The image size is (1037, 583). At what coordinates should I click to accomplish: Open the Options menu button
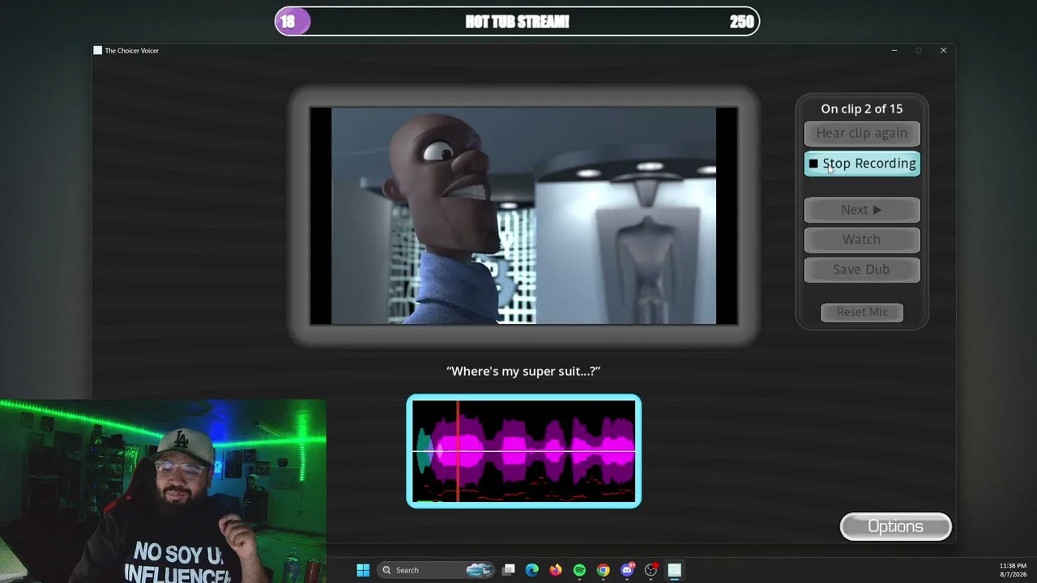point(895,526)
